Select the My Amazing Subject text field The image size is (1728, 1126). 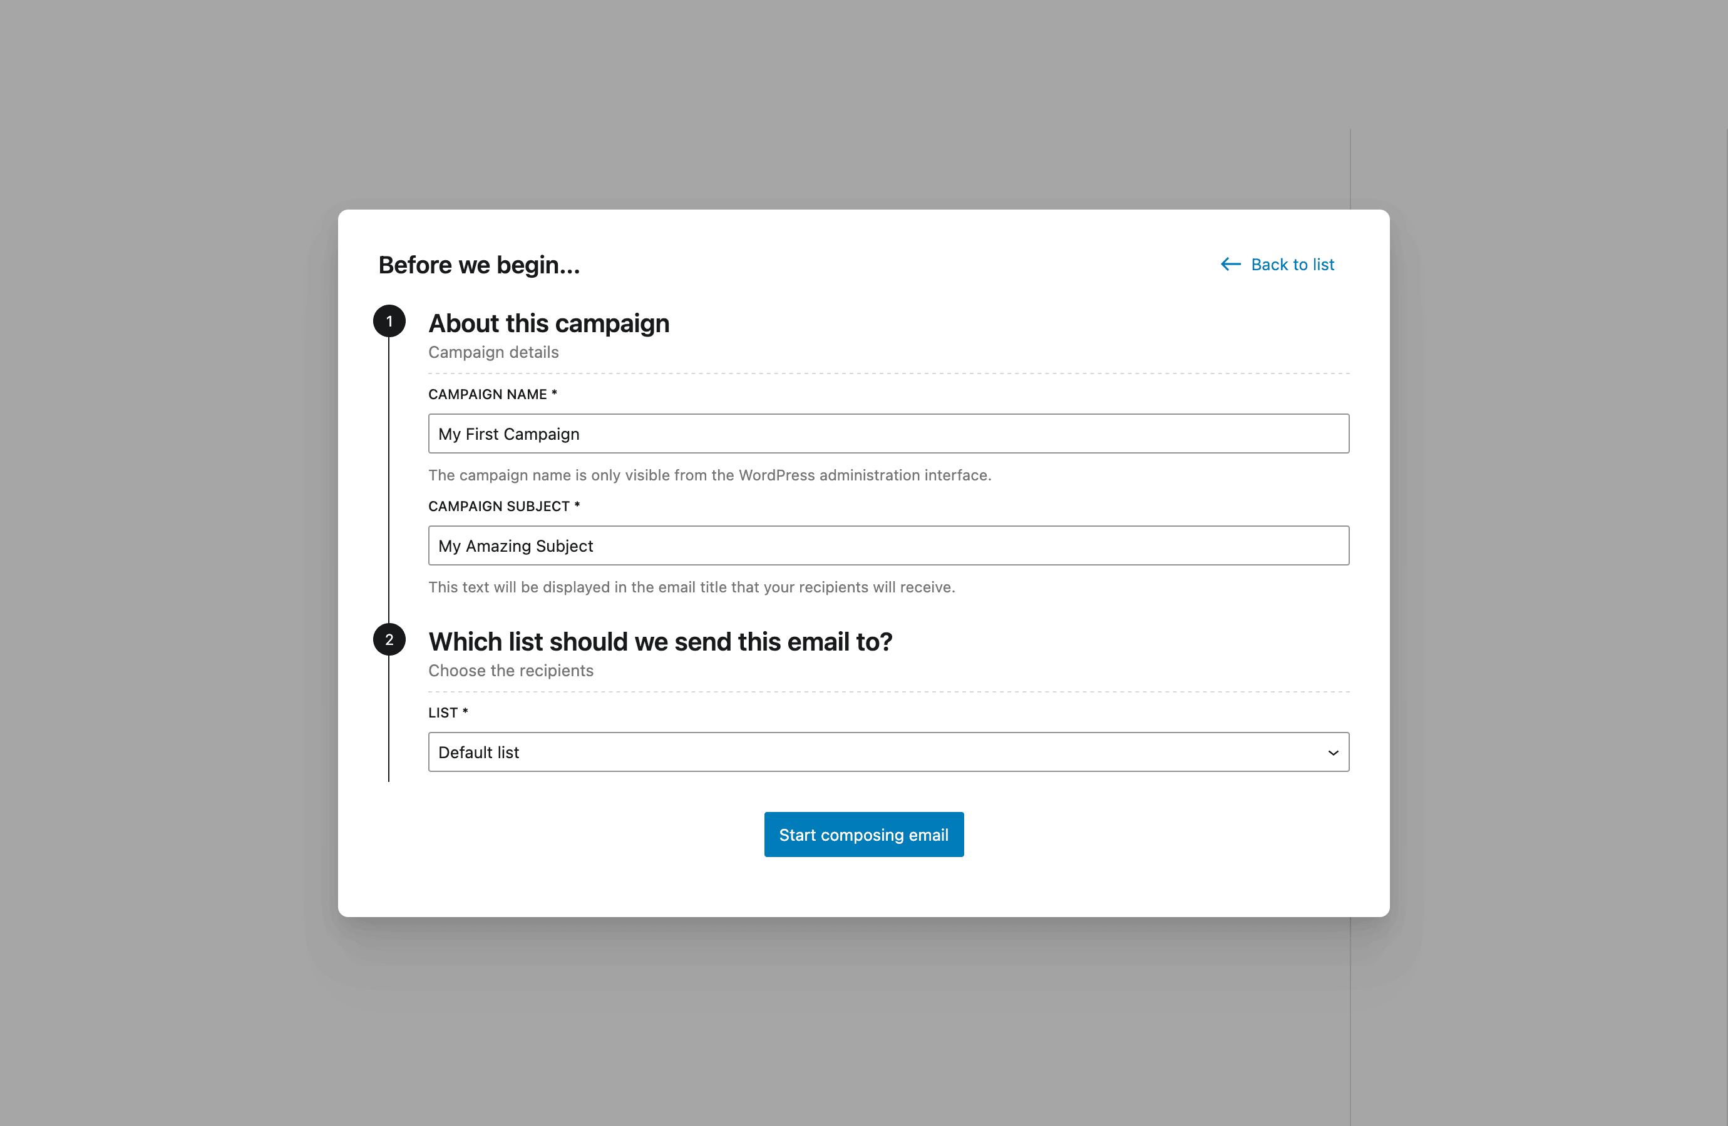[888, 545]
